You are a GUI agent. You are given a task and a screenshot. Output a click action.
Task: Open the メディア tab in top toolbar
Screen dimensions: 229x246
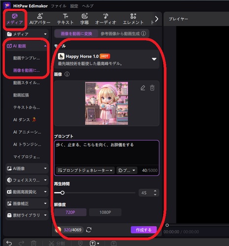[15, 19]
